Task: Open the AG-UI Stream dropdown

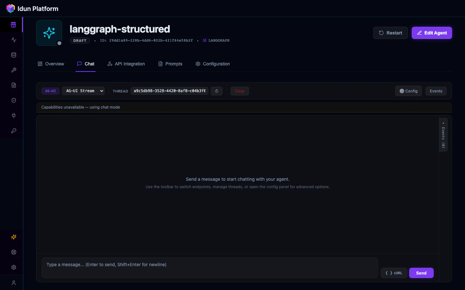Action: pos(83,91)
